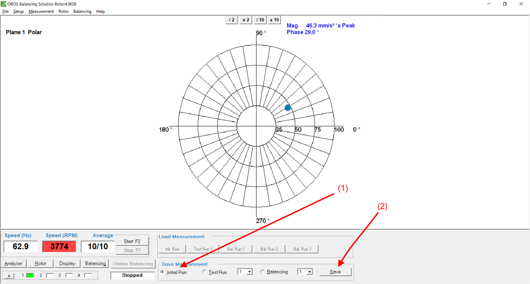Click the x10 scale button
Image resolution: width=530 pixels, height=284 pixels.
tap(274, 20)
